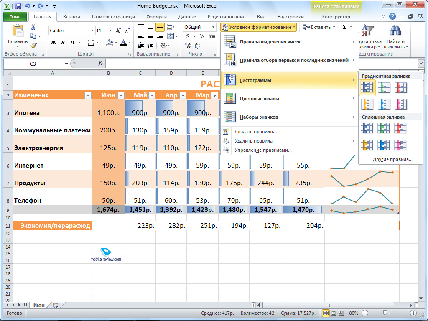The width and height of the screenshot is (428, 321).
Task: Click Другие правила... link
Action: (392, 159)
